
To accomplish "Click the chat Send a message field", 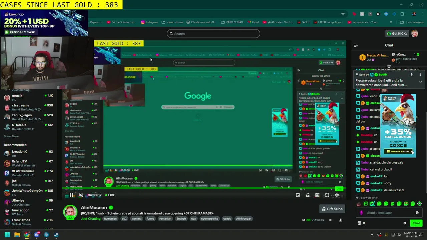I will pyautogui.click(x=389, y=213).
